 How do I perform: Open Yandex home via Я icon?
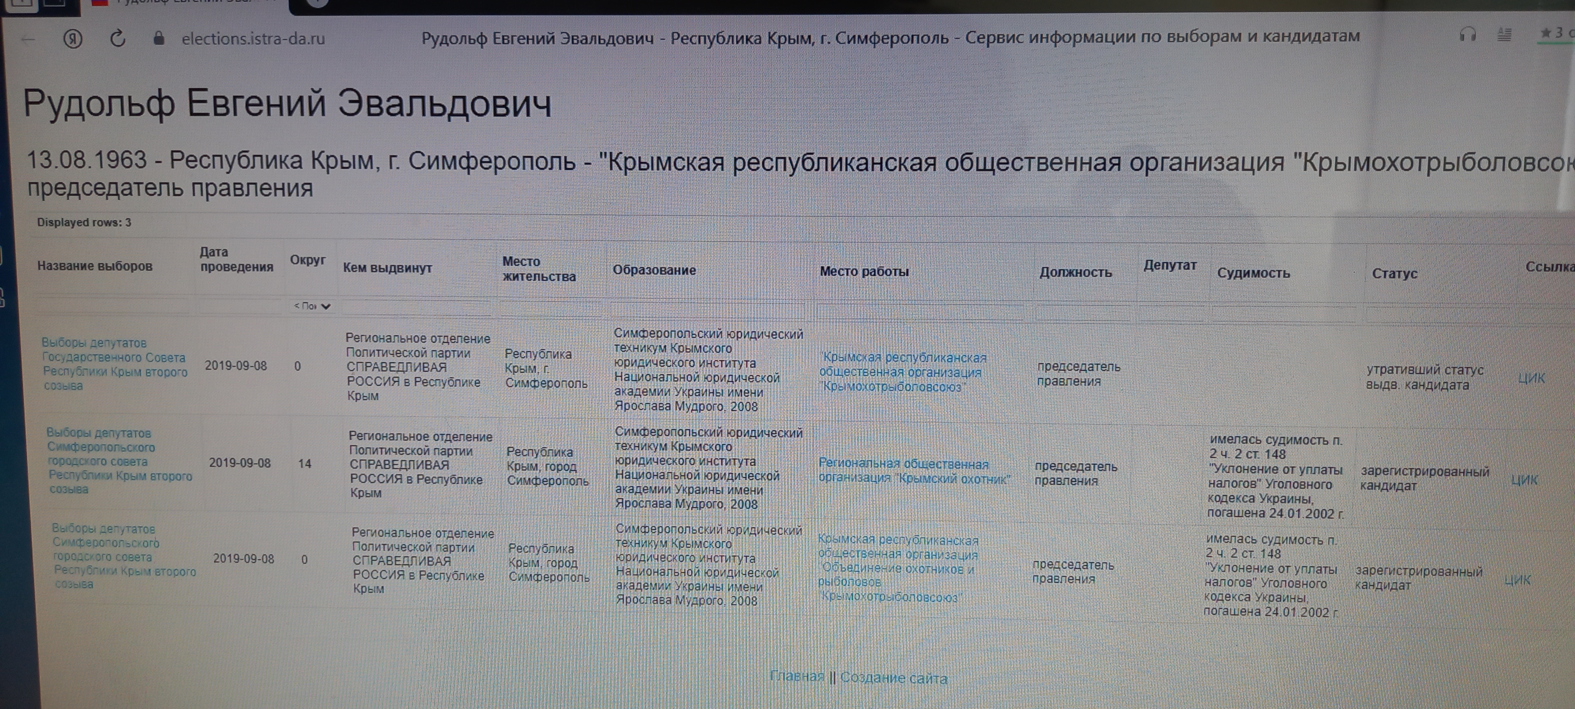(73, 39)
